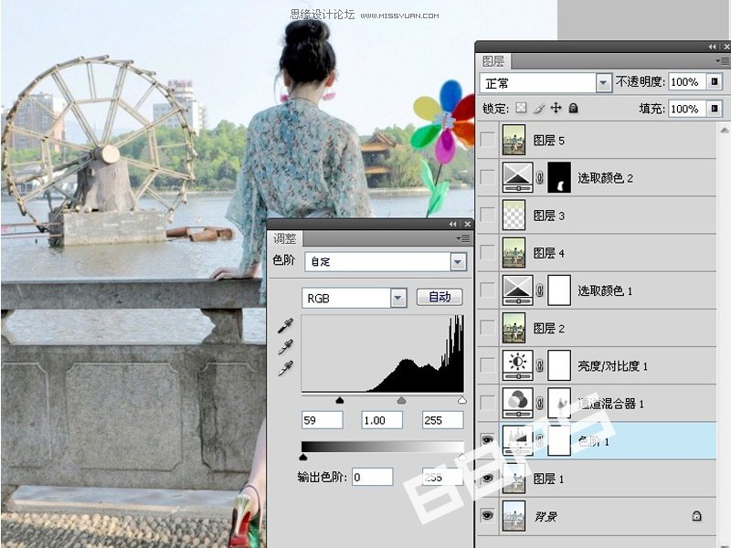Click the layers panel scroll up arrow
Image resolution: width=731 pixels, height=548 pixels.
point(724,129)
